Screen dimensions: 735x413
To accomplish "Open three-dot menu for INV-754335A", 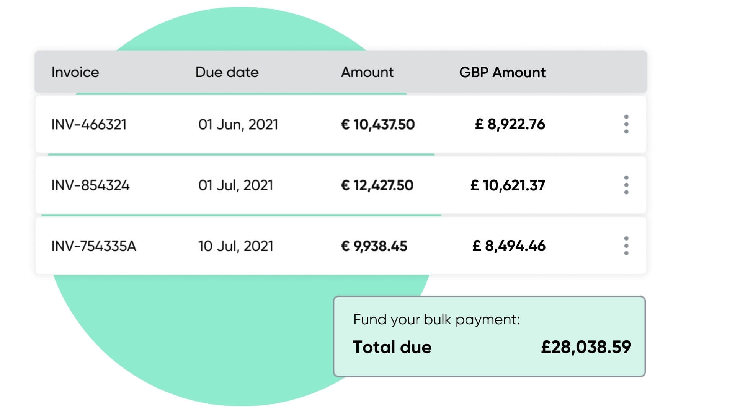I will [626, 246].
